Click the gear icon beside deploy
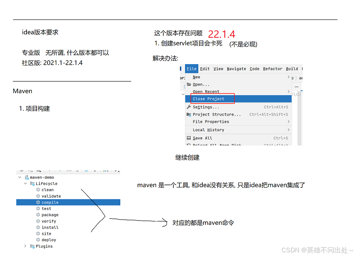356x256 pixels. pyautogui.click(x=38, y=240)
